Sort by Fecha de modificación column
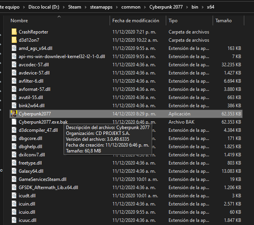This screenshot has width=254, height=225. coord(136,21)
